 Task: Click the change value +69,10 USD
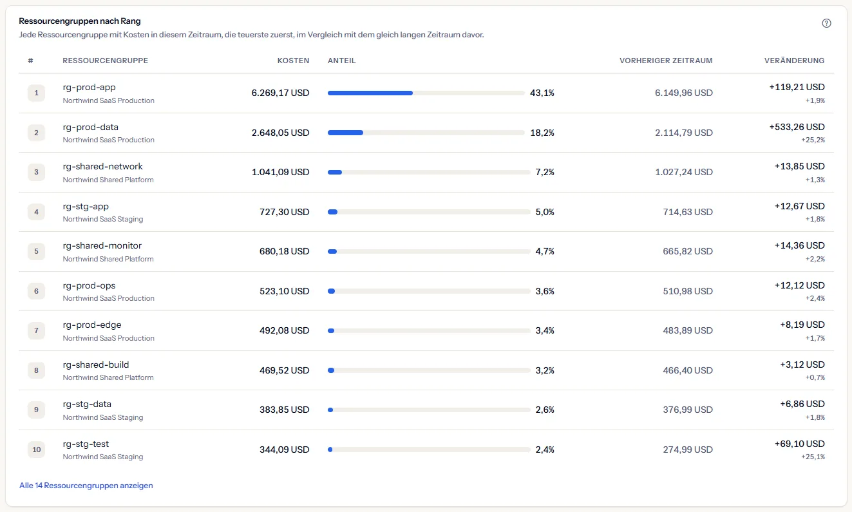799,444
